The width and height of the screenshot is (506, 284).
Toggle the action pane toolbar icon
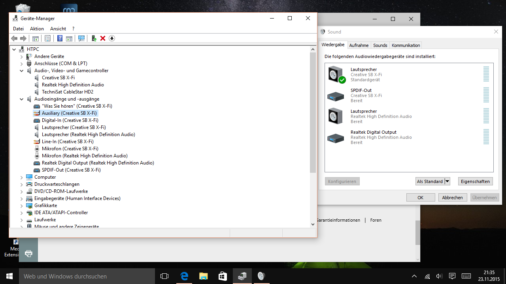click(69, 38)
